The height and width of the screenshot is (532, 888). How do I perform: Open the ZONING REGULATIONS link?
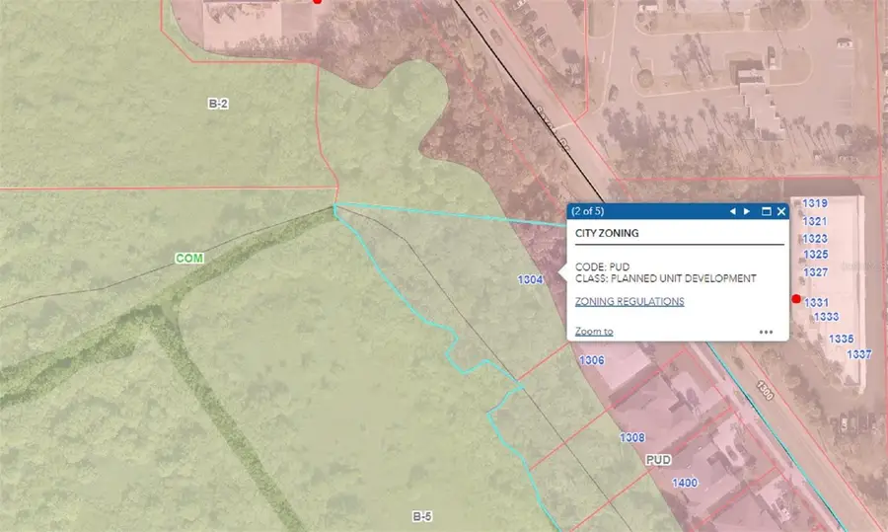pos(629,301)
